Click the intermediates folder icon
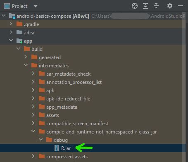Viewport: 188px width, 162px height. [x=34, y=65]
